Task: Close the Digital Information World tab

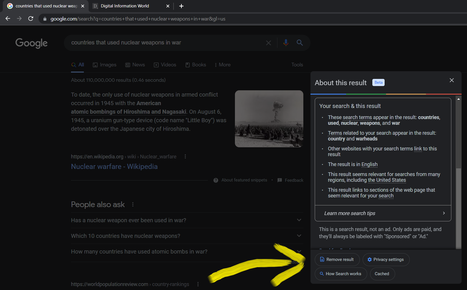Action: (x=168, y=6)
